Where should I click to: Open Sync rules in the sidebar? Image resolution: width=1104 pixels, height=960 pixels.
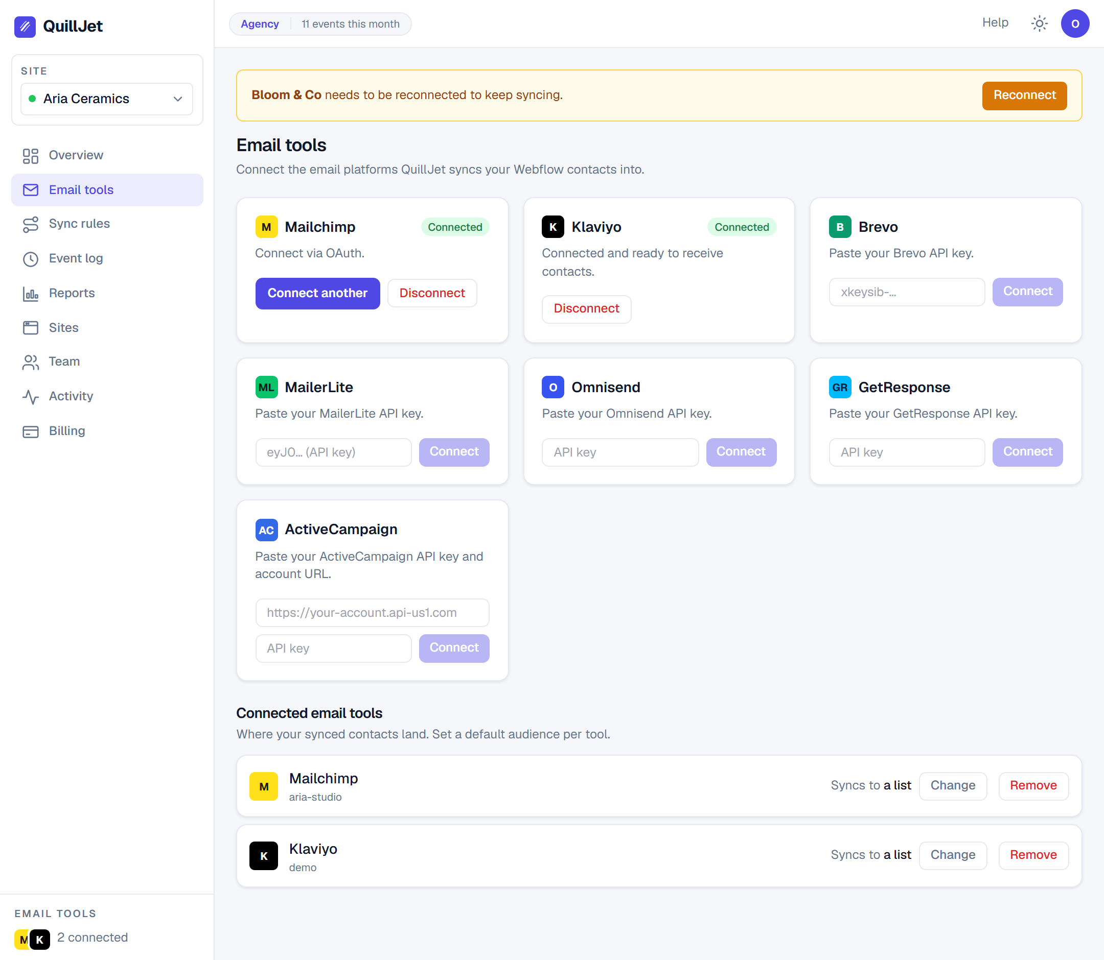pyautogui.click(x=107, y=224)
